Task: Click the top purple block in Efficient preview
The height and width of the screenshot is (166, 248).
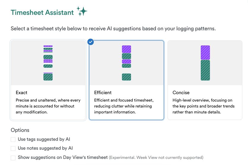Action: click(127, 49)
